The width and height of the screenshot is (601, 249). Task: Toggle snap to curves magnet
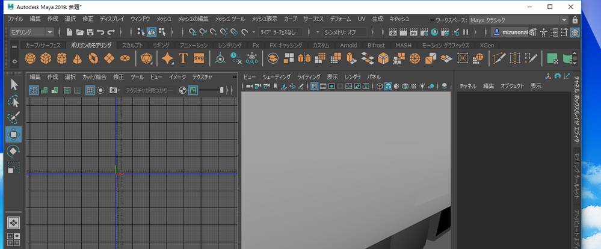click(203, 32)
